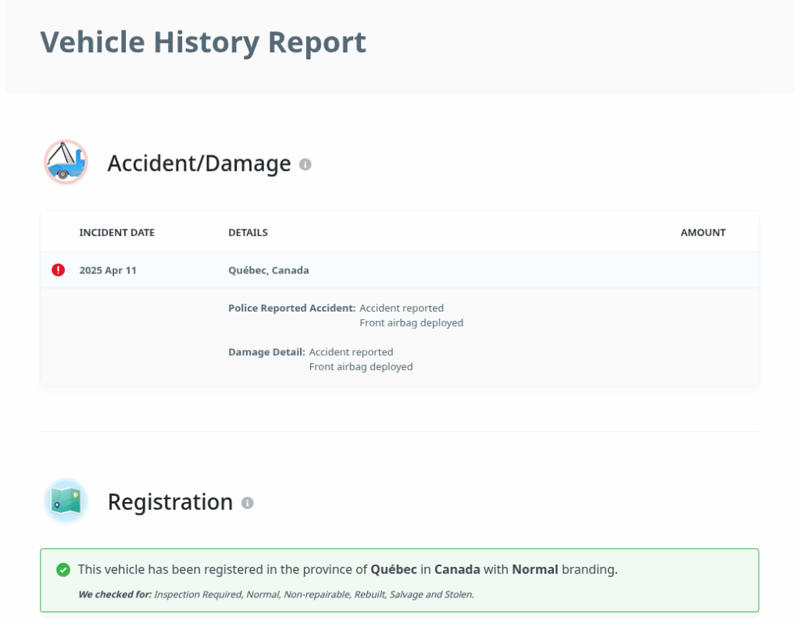Click the Police Reported Accident label
Image resolution: width=800 pixels, height=627 pixels.
pyautogui.click(x=291, y=308)
